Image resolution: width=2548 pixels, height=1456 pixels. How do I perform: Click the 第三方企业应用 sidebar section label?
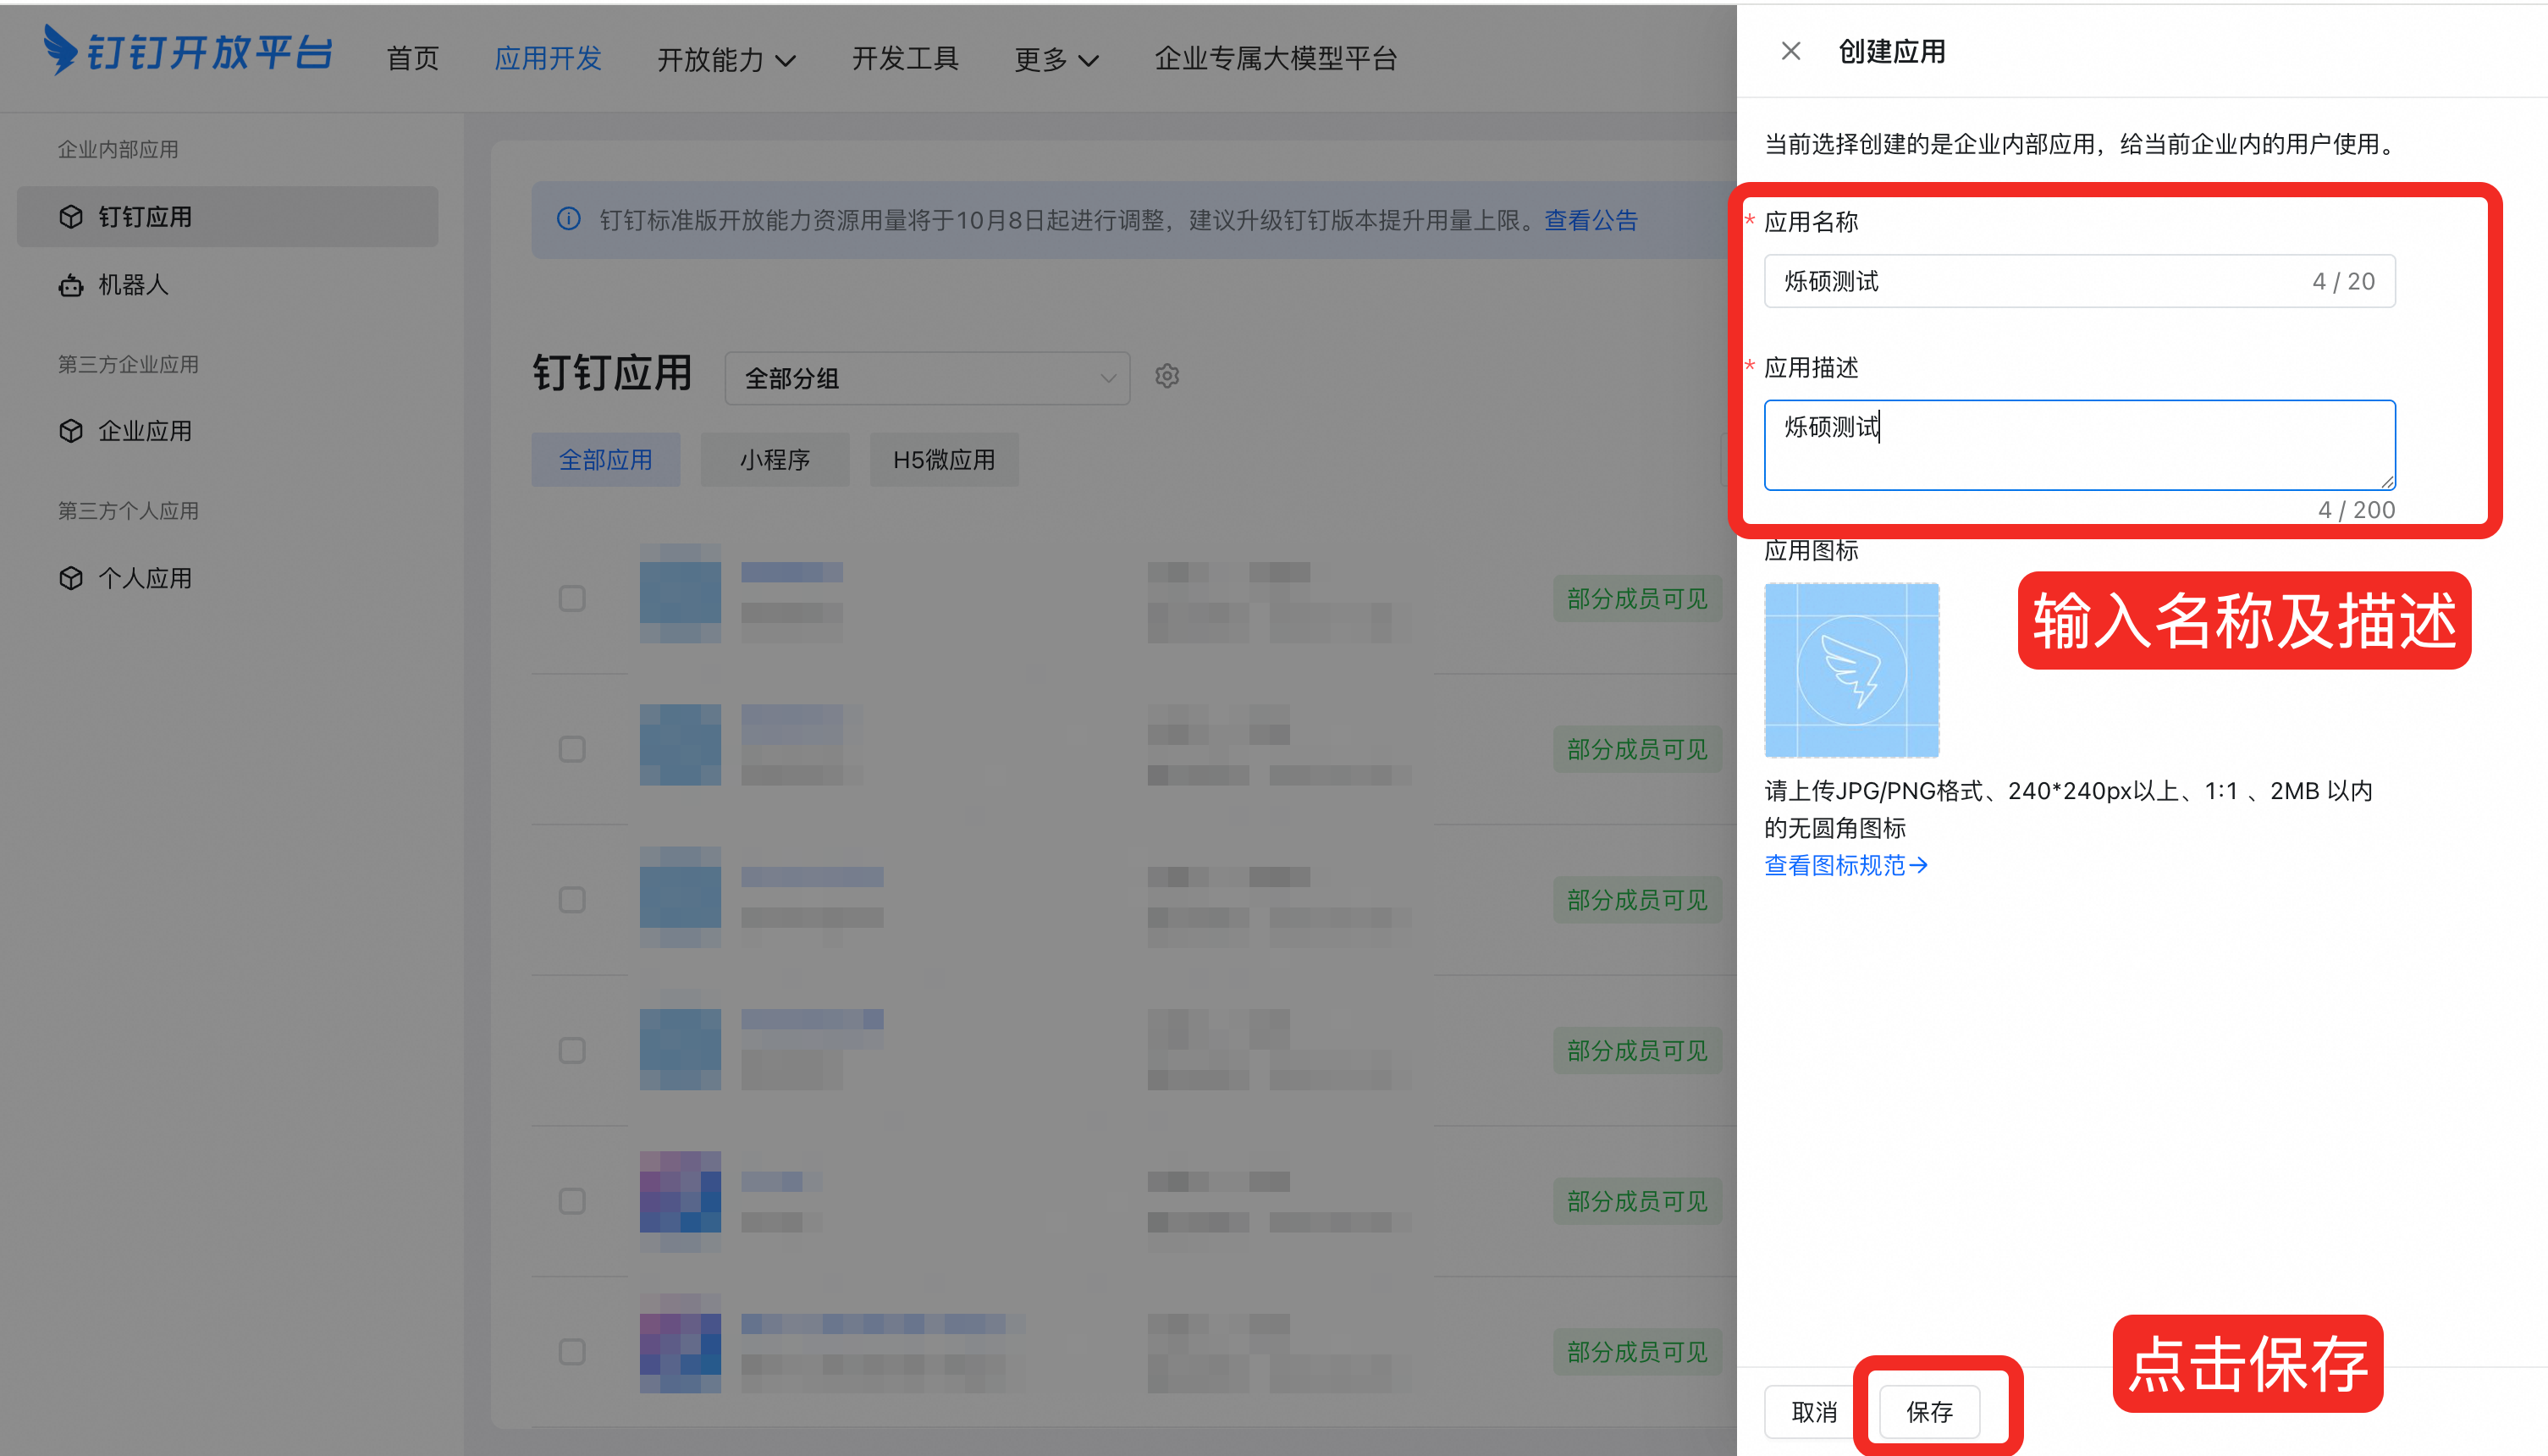point(128,364)
